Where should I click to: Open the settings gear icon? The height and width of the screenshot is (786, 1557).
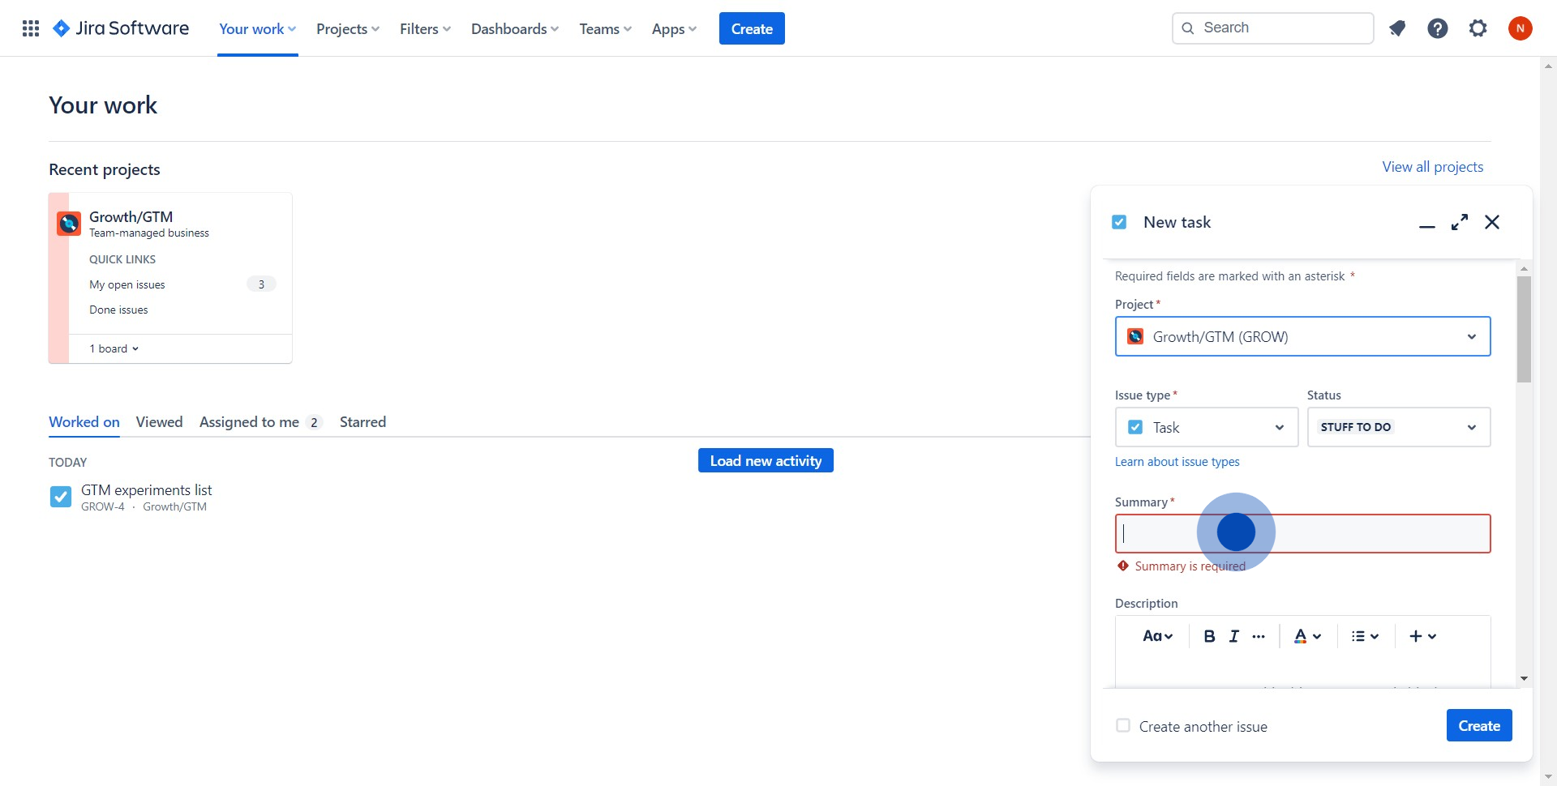click(x=1478, y=28)
